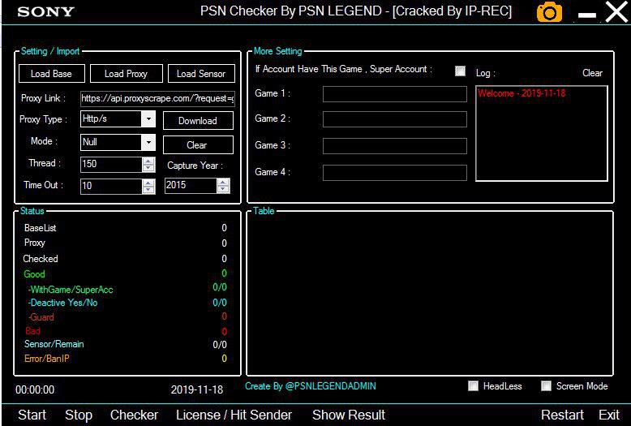Screen dimensions: 631x426
Task: Increase the Capture Year value
Action: click(x=223, y=182)
